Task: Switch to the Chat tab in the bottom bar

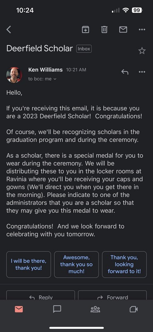Action: (x=57, y=309)
